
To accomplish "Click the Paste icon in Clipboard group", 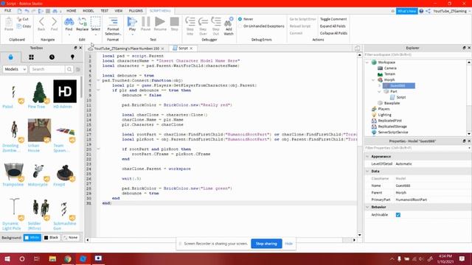I will [9, 24].
